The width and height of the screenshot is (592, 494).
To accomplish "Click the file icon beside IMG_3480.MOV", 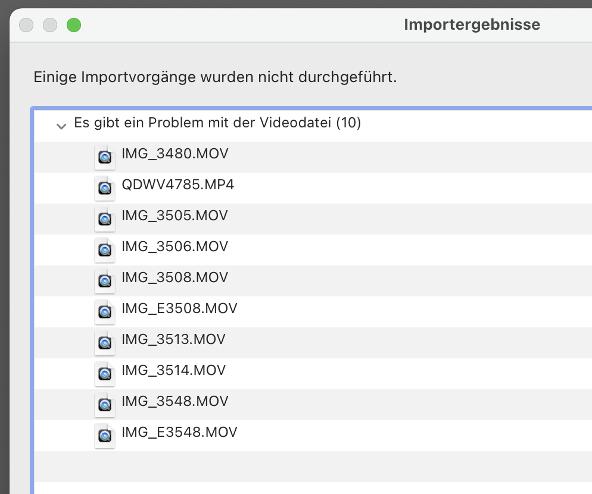I will click(x=105, y=157).
